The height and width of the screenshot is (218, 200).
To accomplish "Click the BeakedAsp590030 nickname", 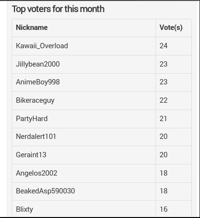I will tap(45, 191).
